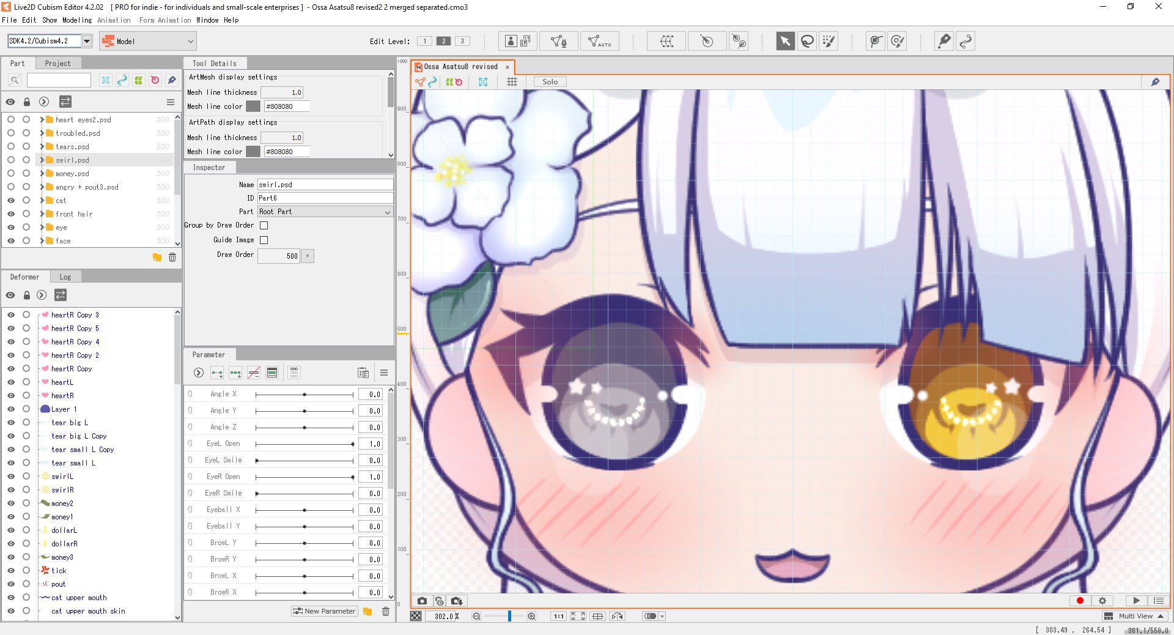Enable the Group by Draw Order checkbox
Viewport: 1174px width, 635px height.
(264, 225)
